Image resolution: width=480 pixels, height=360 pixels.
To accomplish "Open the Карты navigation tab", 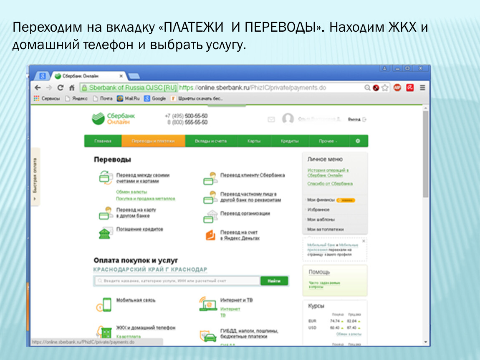I will tap(254, 141).
